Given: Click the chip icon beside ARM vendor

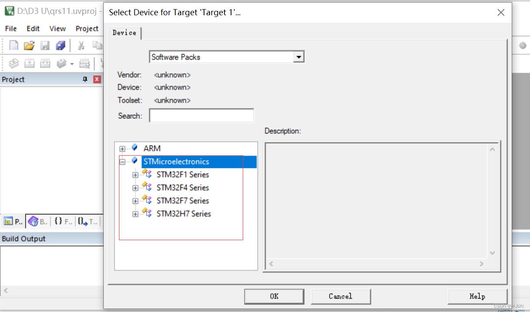Looking at the screenshot, I should [134, 148].
